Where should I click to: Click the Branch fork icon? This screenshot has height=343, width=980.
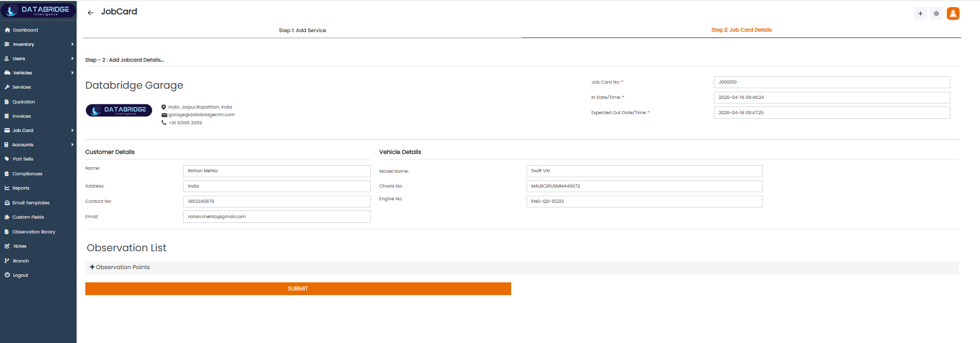coord(7,261)
